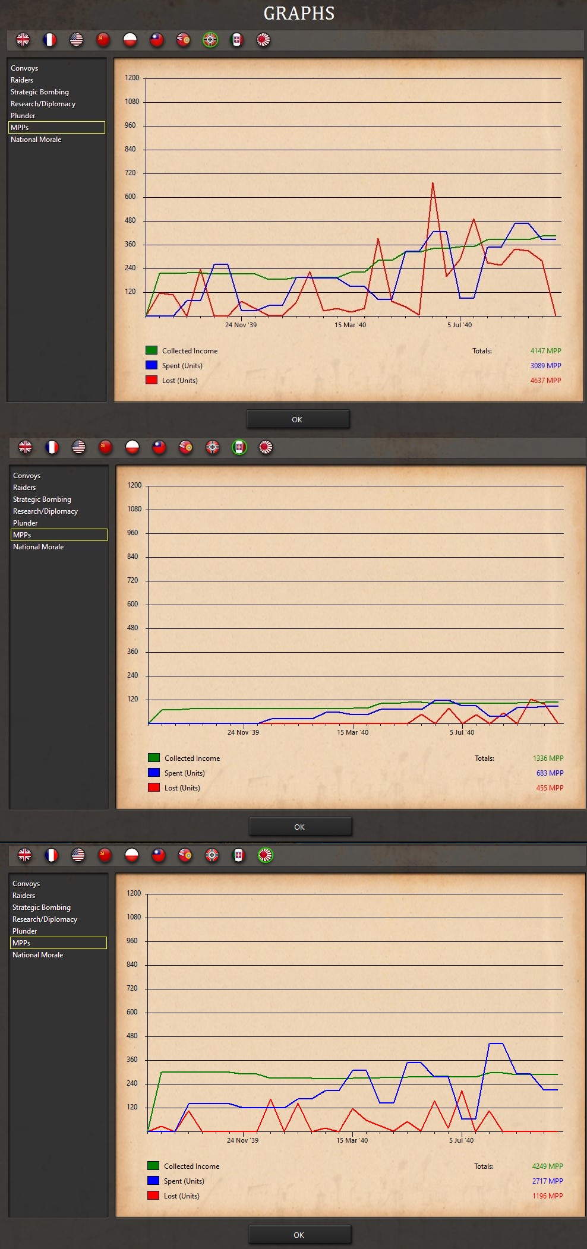
Task: Select the highlighted MPPs entry in the top panel
Action: click(x=56, y=128)
